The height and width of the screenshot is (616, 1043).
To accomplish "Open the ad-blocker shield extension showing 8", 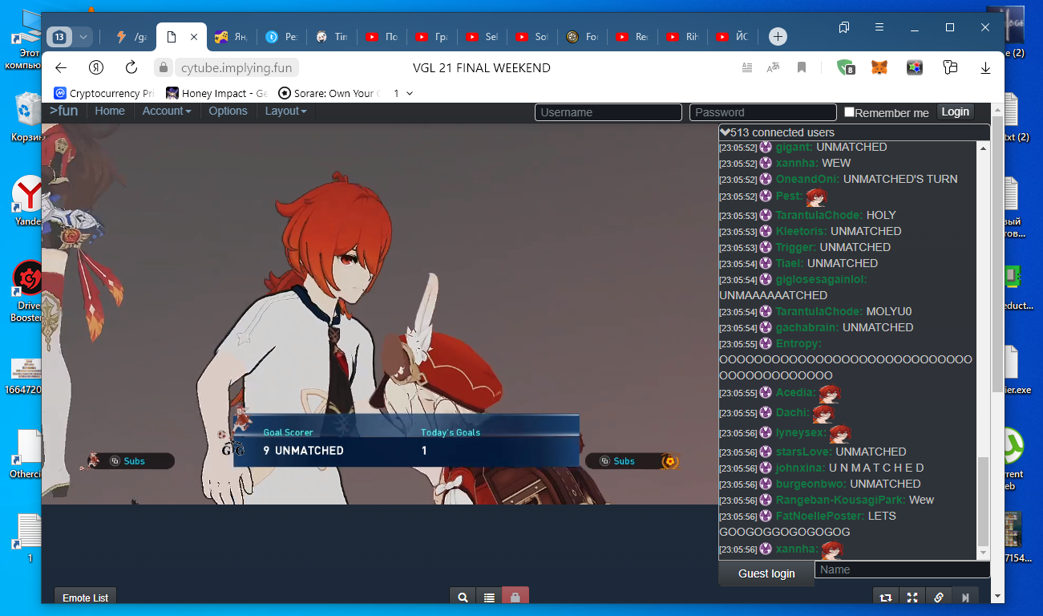I will tap(846, 67).
